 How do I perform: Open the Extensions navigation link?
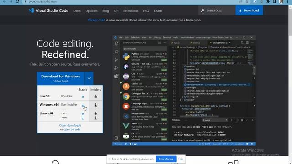point(130,11)
